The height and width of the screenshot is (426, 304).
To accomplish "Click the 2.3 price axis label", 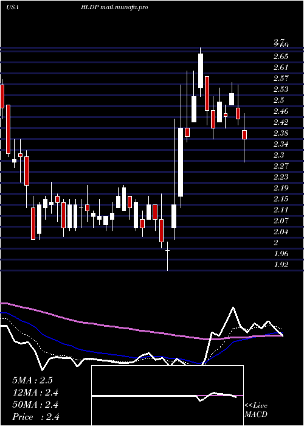I will point(278,155).
